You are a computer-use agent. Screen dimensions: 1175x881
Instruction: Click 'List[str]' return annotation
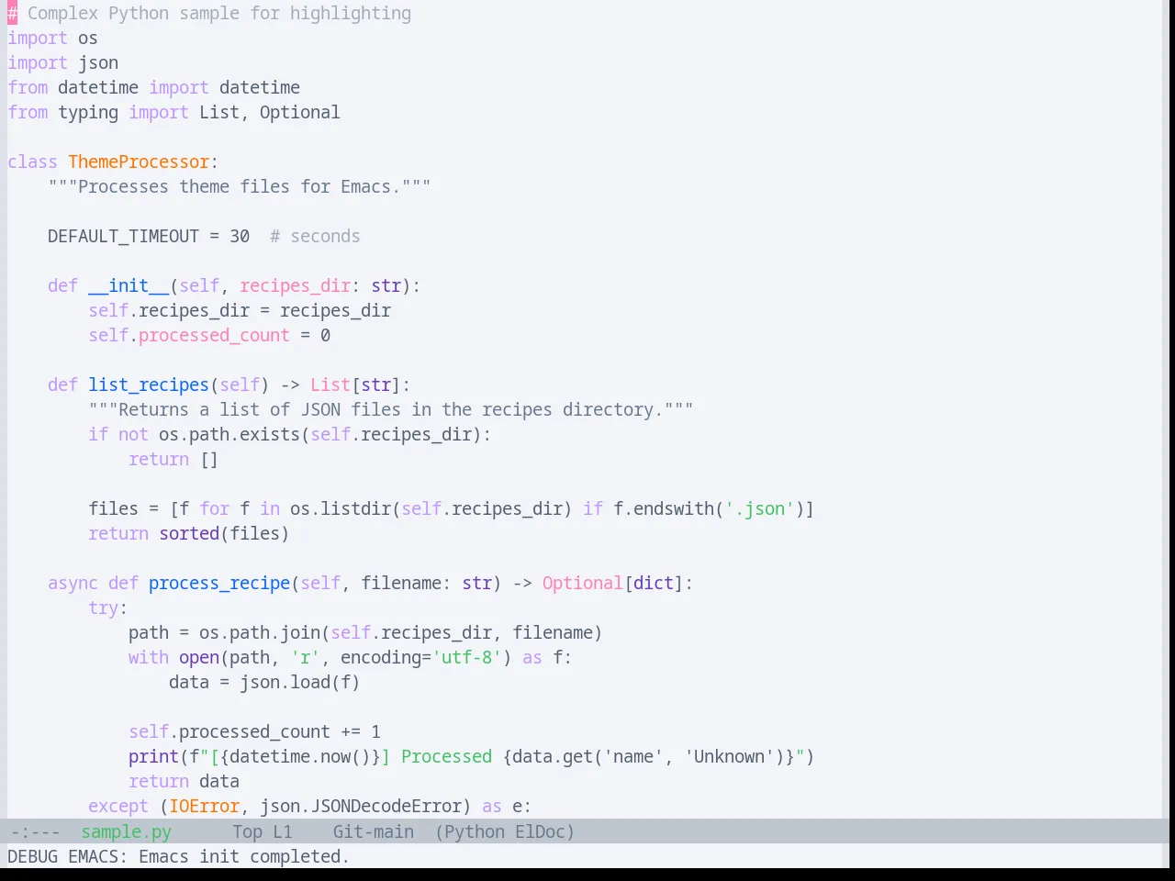coord(355,385)
